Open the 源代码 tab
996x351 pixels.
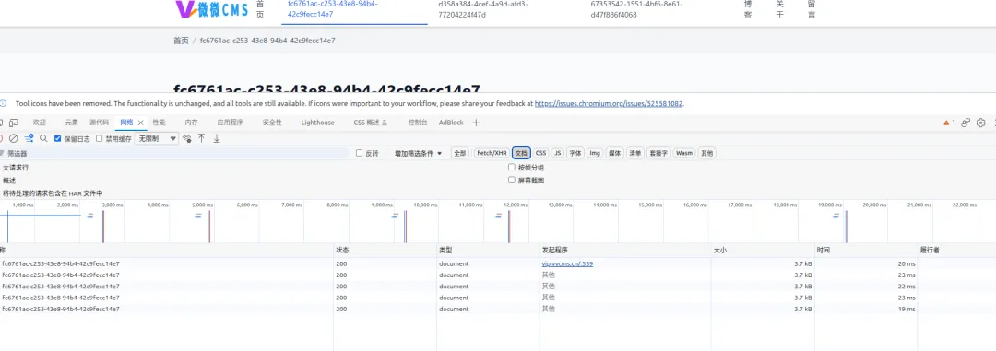[99, 123]
